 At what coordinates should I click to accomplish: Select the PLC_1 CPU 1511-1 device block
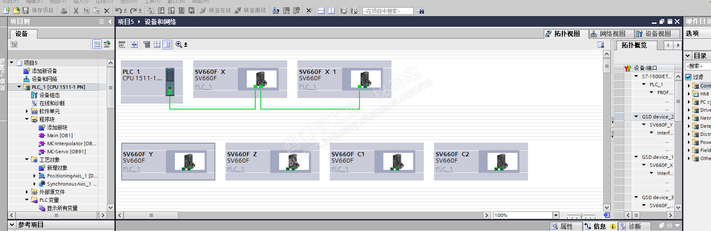pos(152,82)
